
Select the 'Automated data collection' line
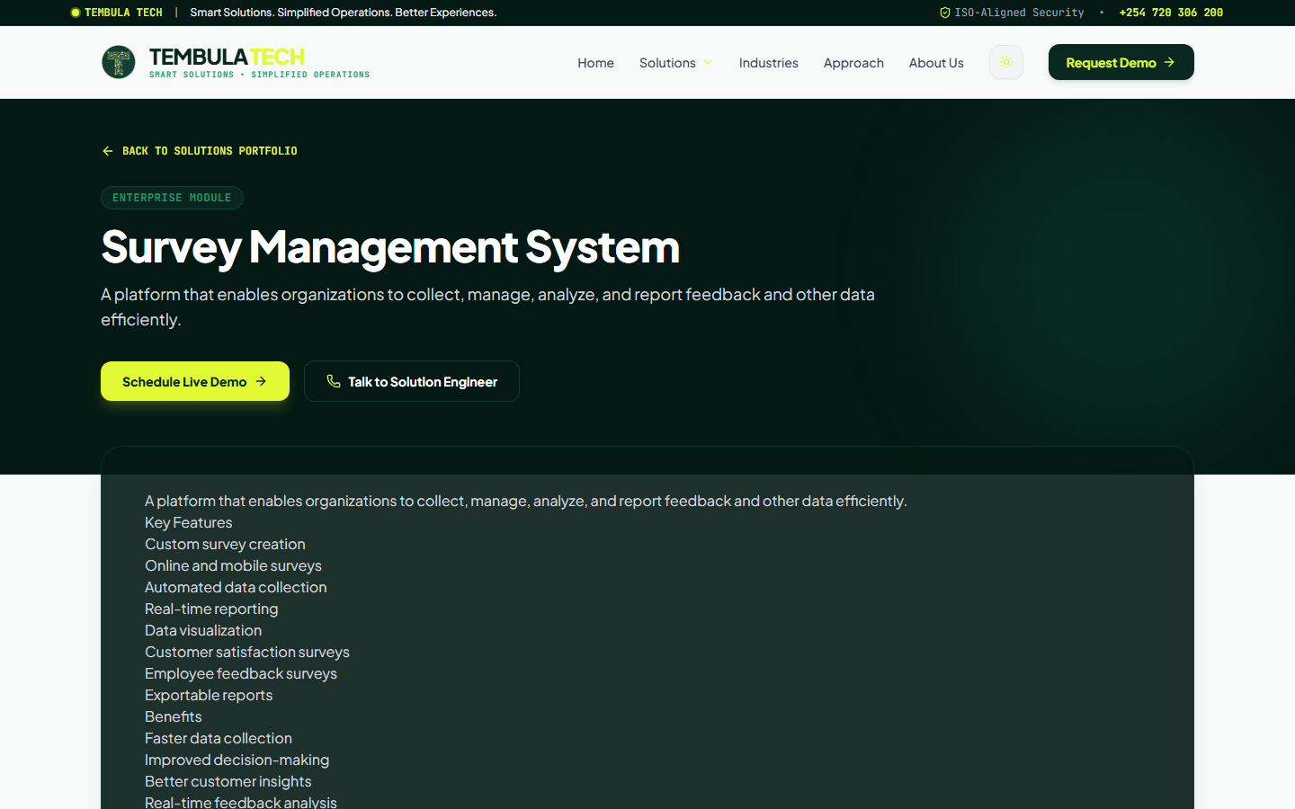point(236,587)
